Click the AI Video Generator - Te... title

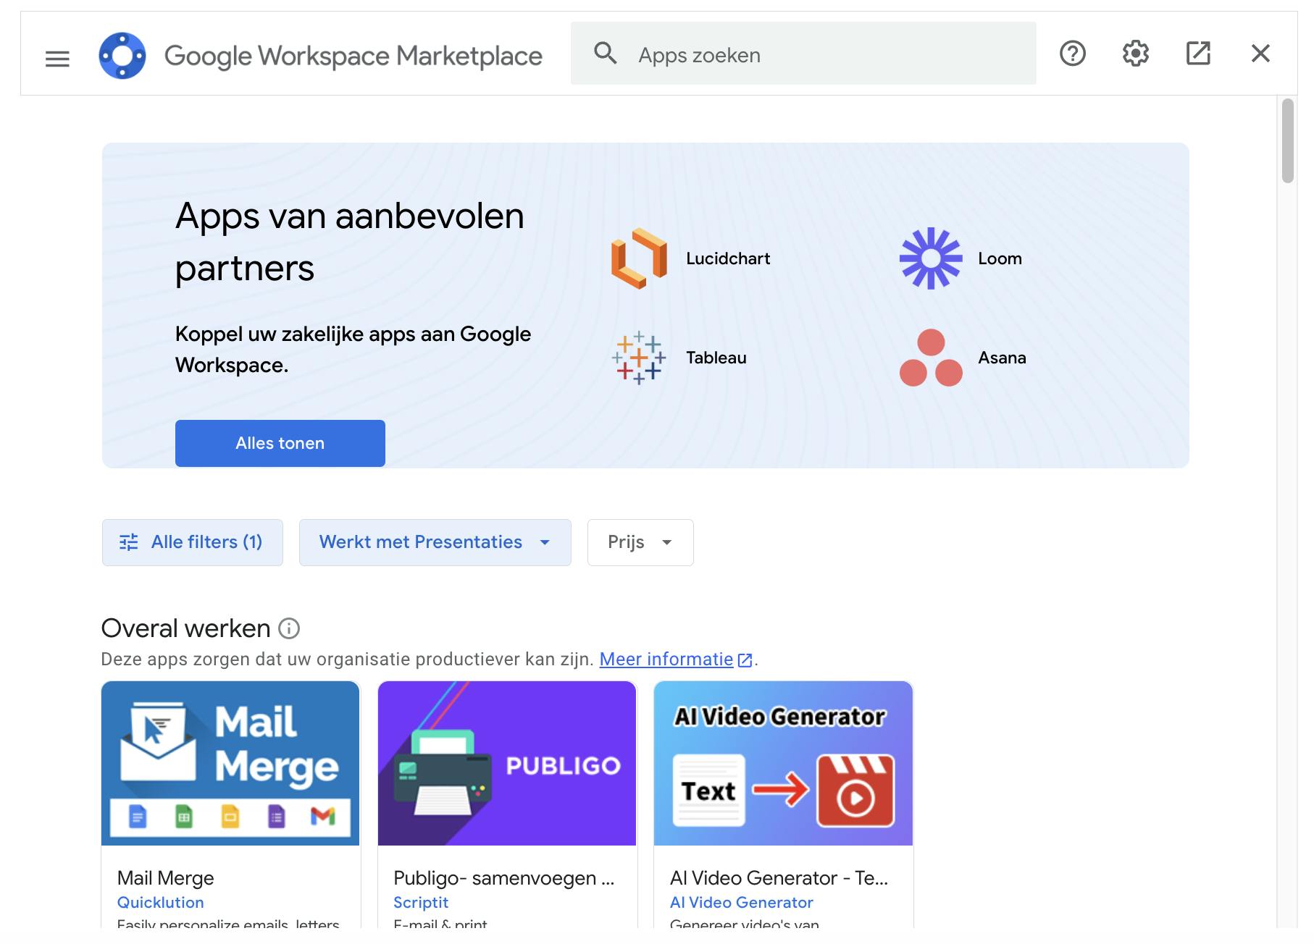pos(779,878)
